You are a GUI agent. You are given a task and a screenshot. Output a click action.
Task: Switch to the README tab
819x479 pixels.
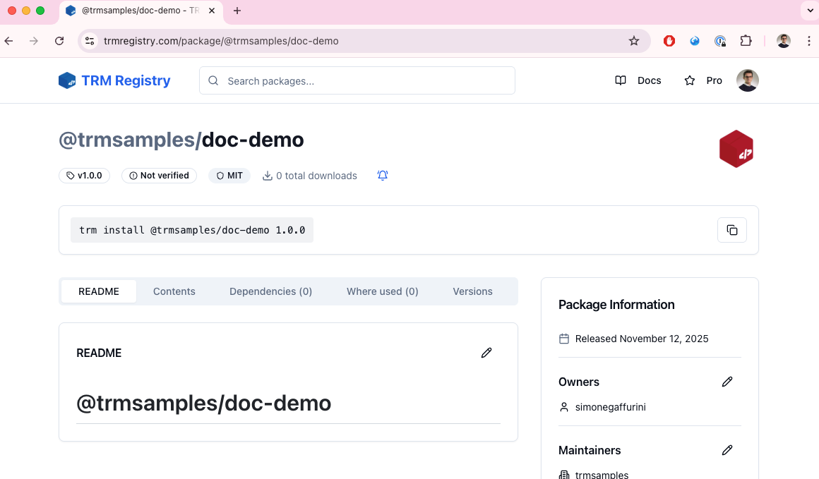point(99,291)
